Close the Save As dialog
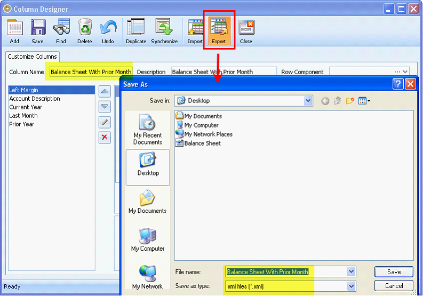423x296 pixels. (410, 84)
